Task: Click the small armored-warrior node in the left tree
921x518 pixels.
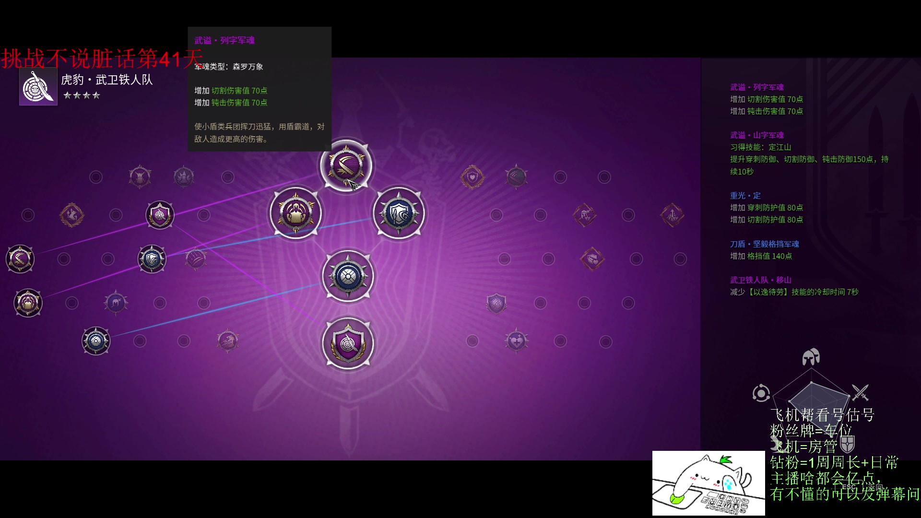Action: point(28,303)
